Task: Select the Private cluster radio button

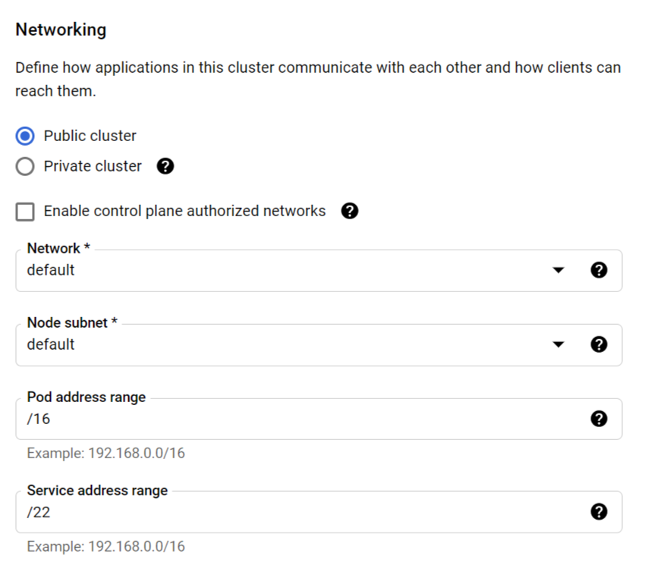Action: pyautogui.click(x=25, y=166)
